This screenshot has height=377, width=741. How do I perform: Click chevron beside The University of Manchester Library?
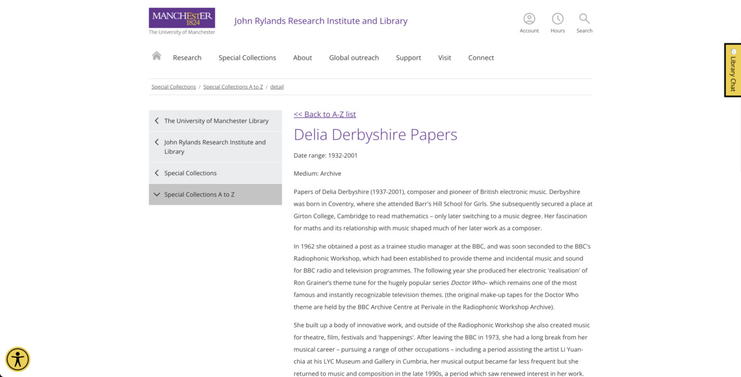(x=157, y=121)
